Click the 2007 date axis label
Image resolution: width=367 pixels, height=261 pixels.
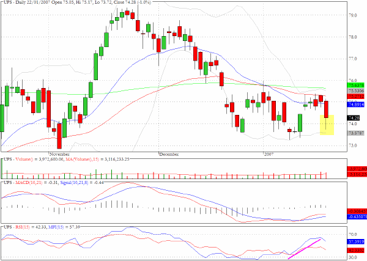269,155
